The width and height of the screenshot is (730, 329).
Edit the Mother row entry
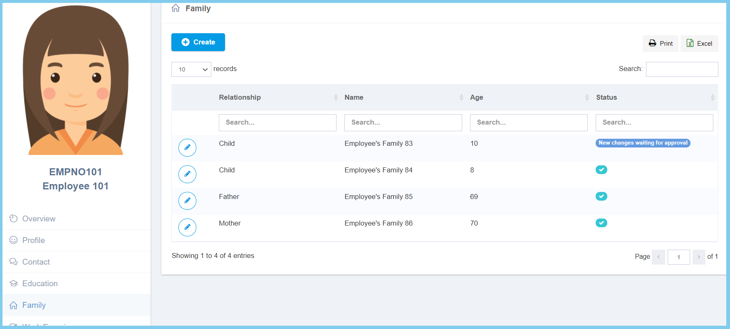point(187,227)
